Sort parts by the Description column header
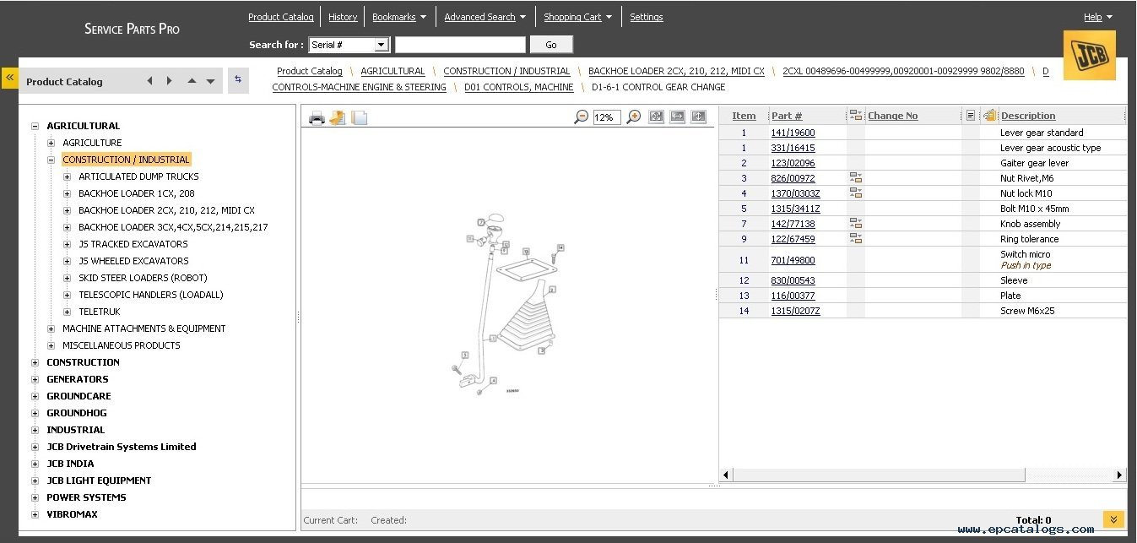Viewport: 1137px width, 543px height. coord(1027,116)
